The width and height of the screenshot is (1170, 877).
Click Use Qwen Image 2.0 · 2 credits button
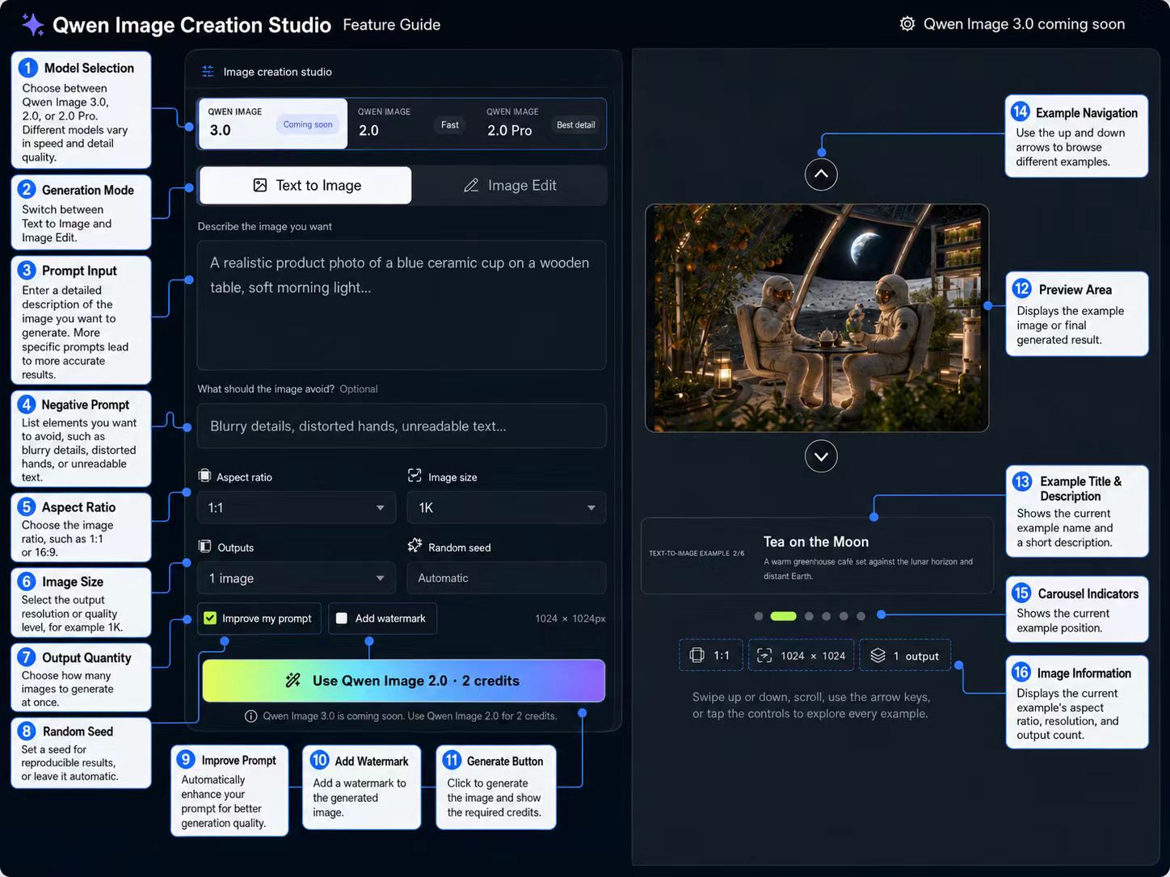pyautogui.click(x=403, y=681)
